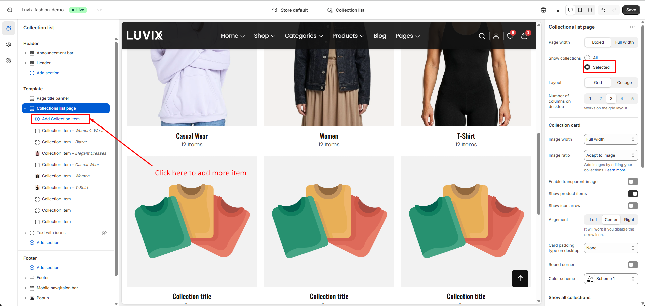Viewport: 645px width, 306px height.
Task: Turn off Show product items toggle
Action: click(633, 194)
